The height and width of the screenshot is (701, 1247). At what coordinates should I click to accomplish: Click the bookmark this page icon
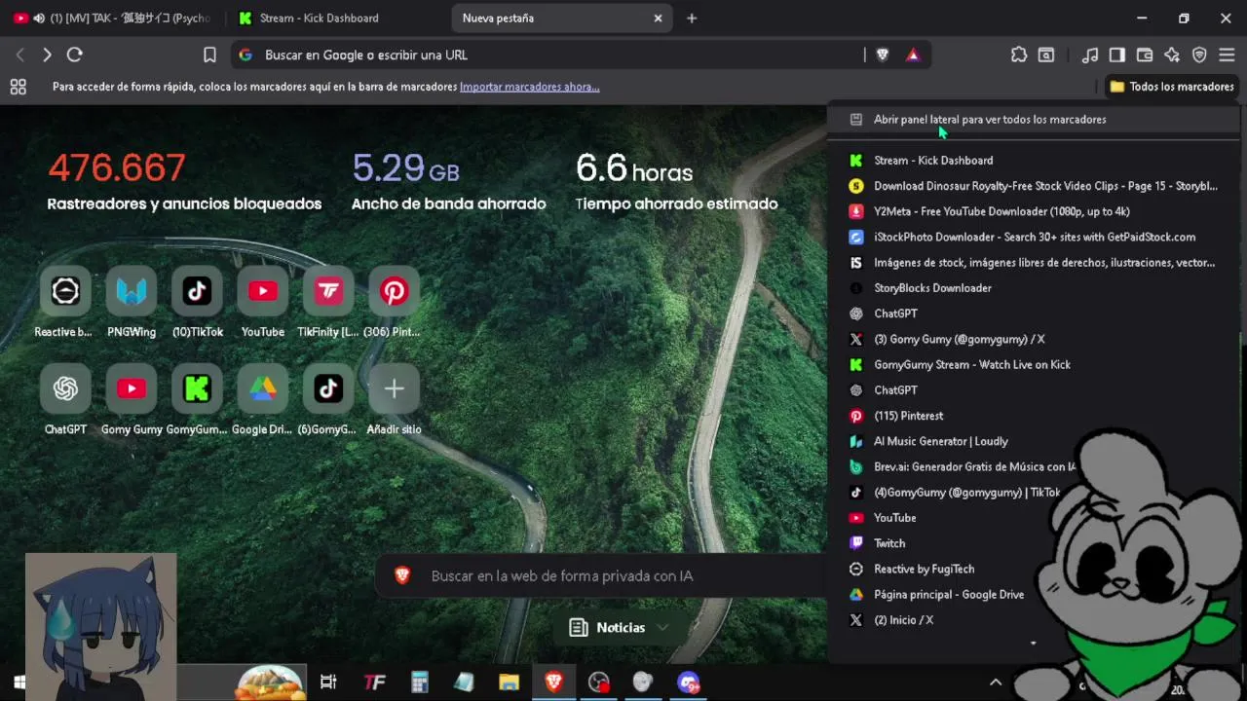coord(209,55)
